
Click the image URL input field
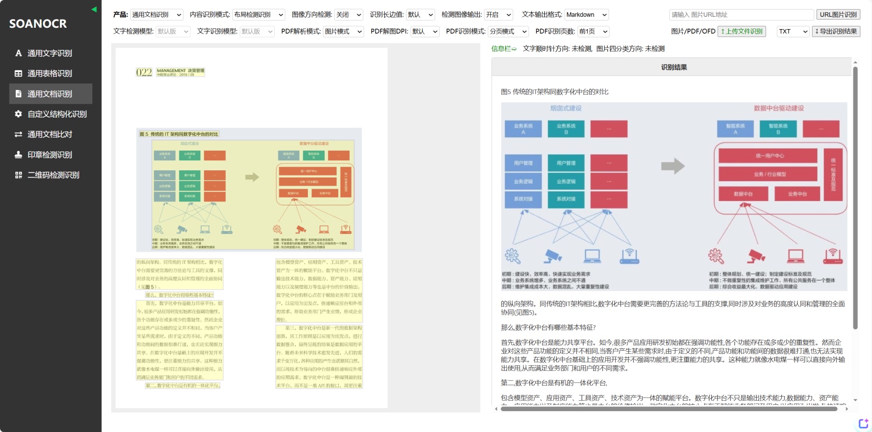click(741, 15)
